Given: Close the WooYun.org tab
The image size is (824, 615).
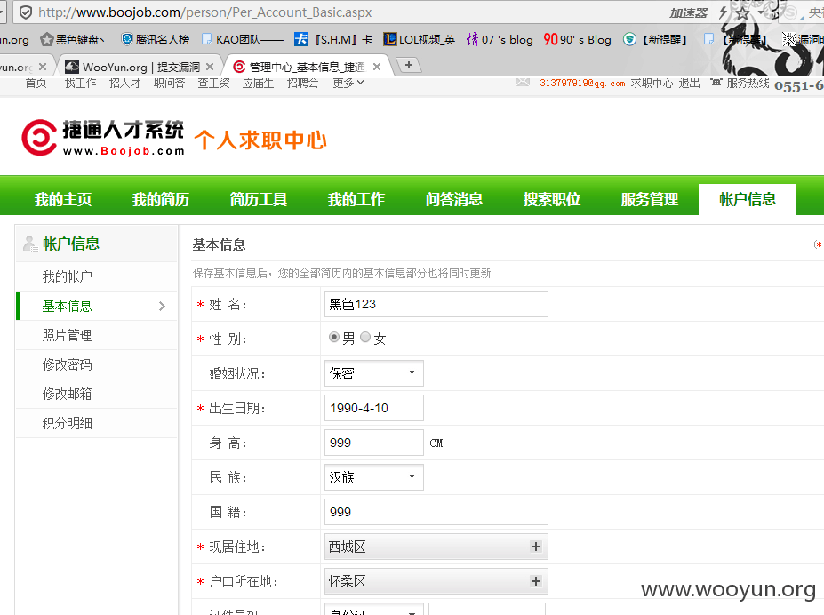Looking at the screenshot, I should (x=210, y=67).
